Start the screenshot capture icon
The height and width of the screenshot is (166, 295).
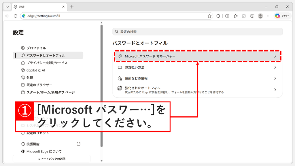(x=252, y=16)
